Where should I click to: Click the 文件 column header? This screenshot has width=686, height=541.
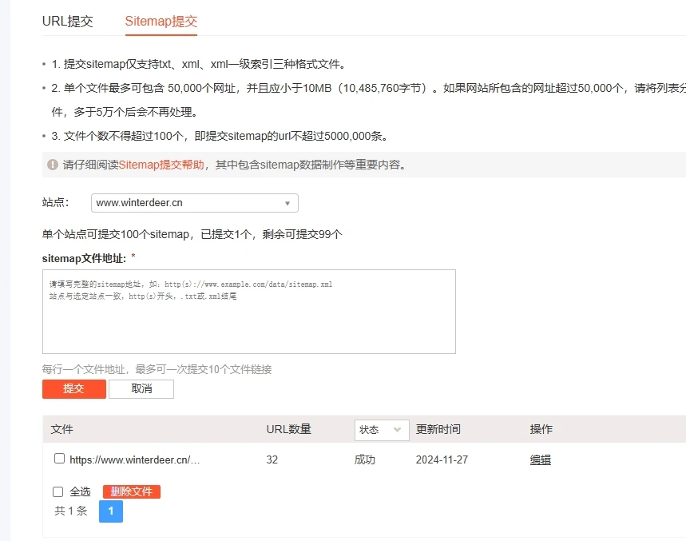coord(61,430)
